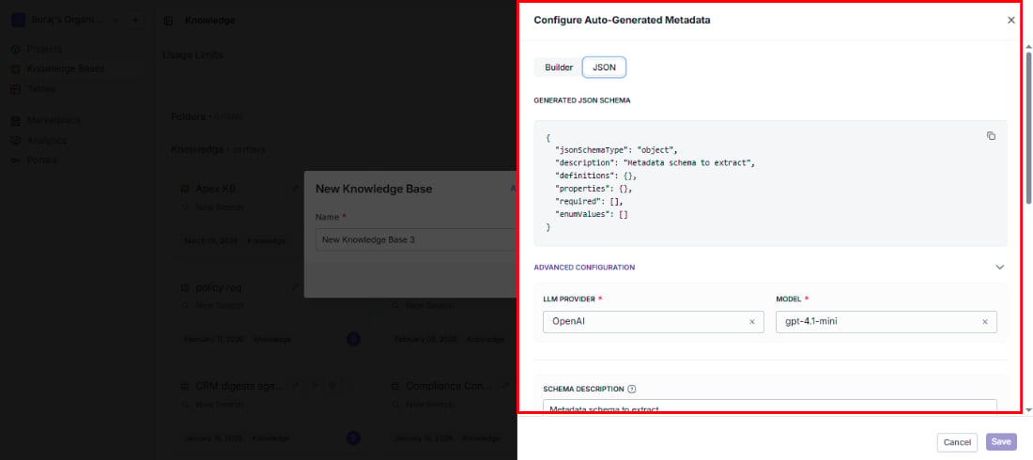Focus the Schema Description text field
The height and width of the screenshot is (460, 1033).
[770, 407]
